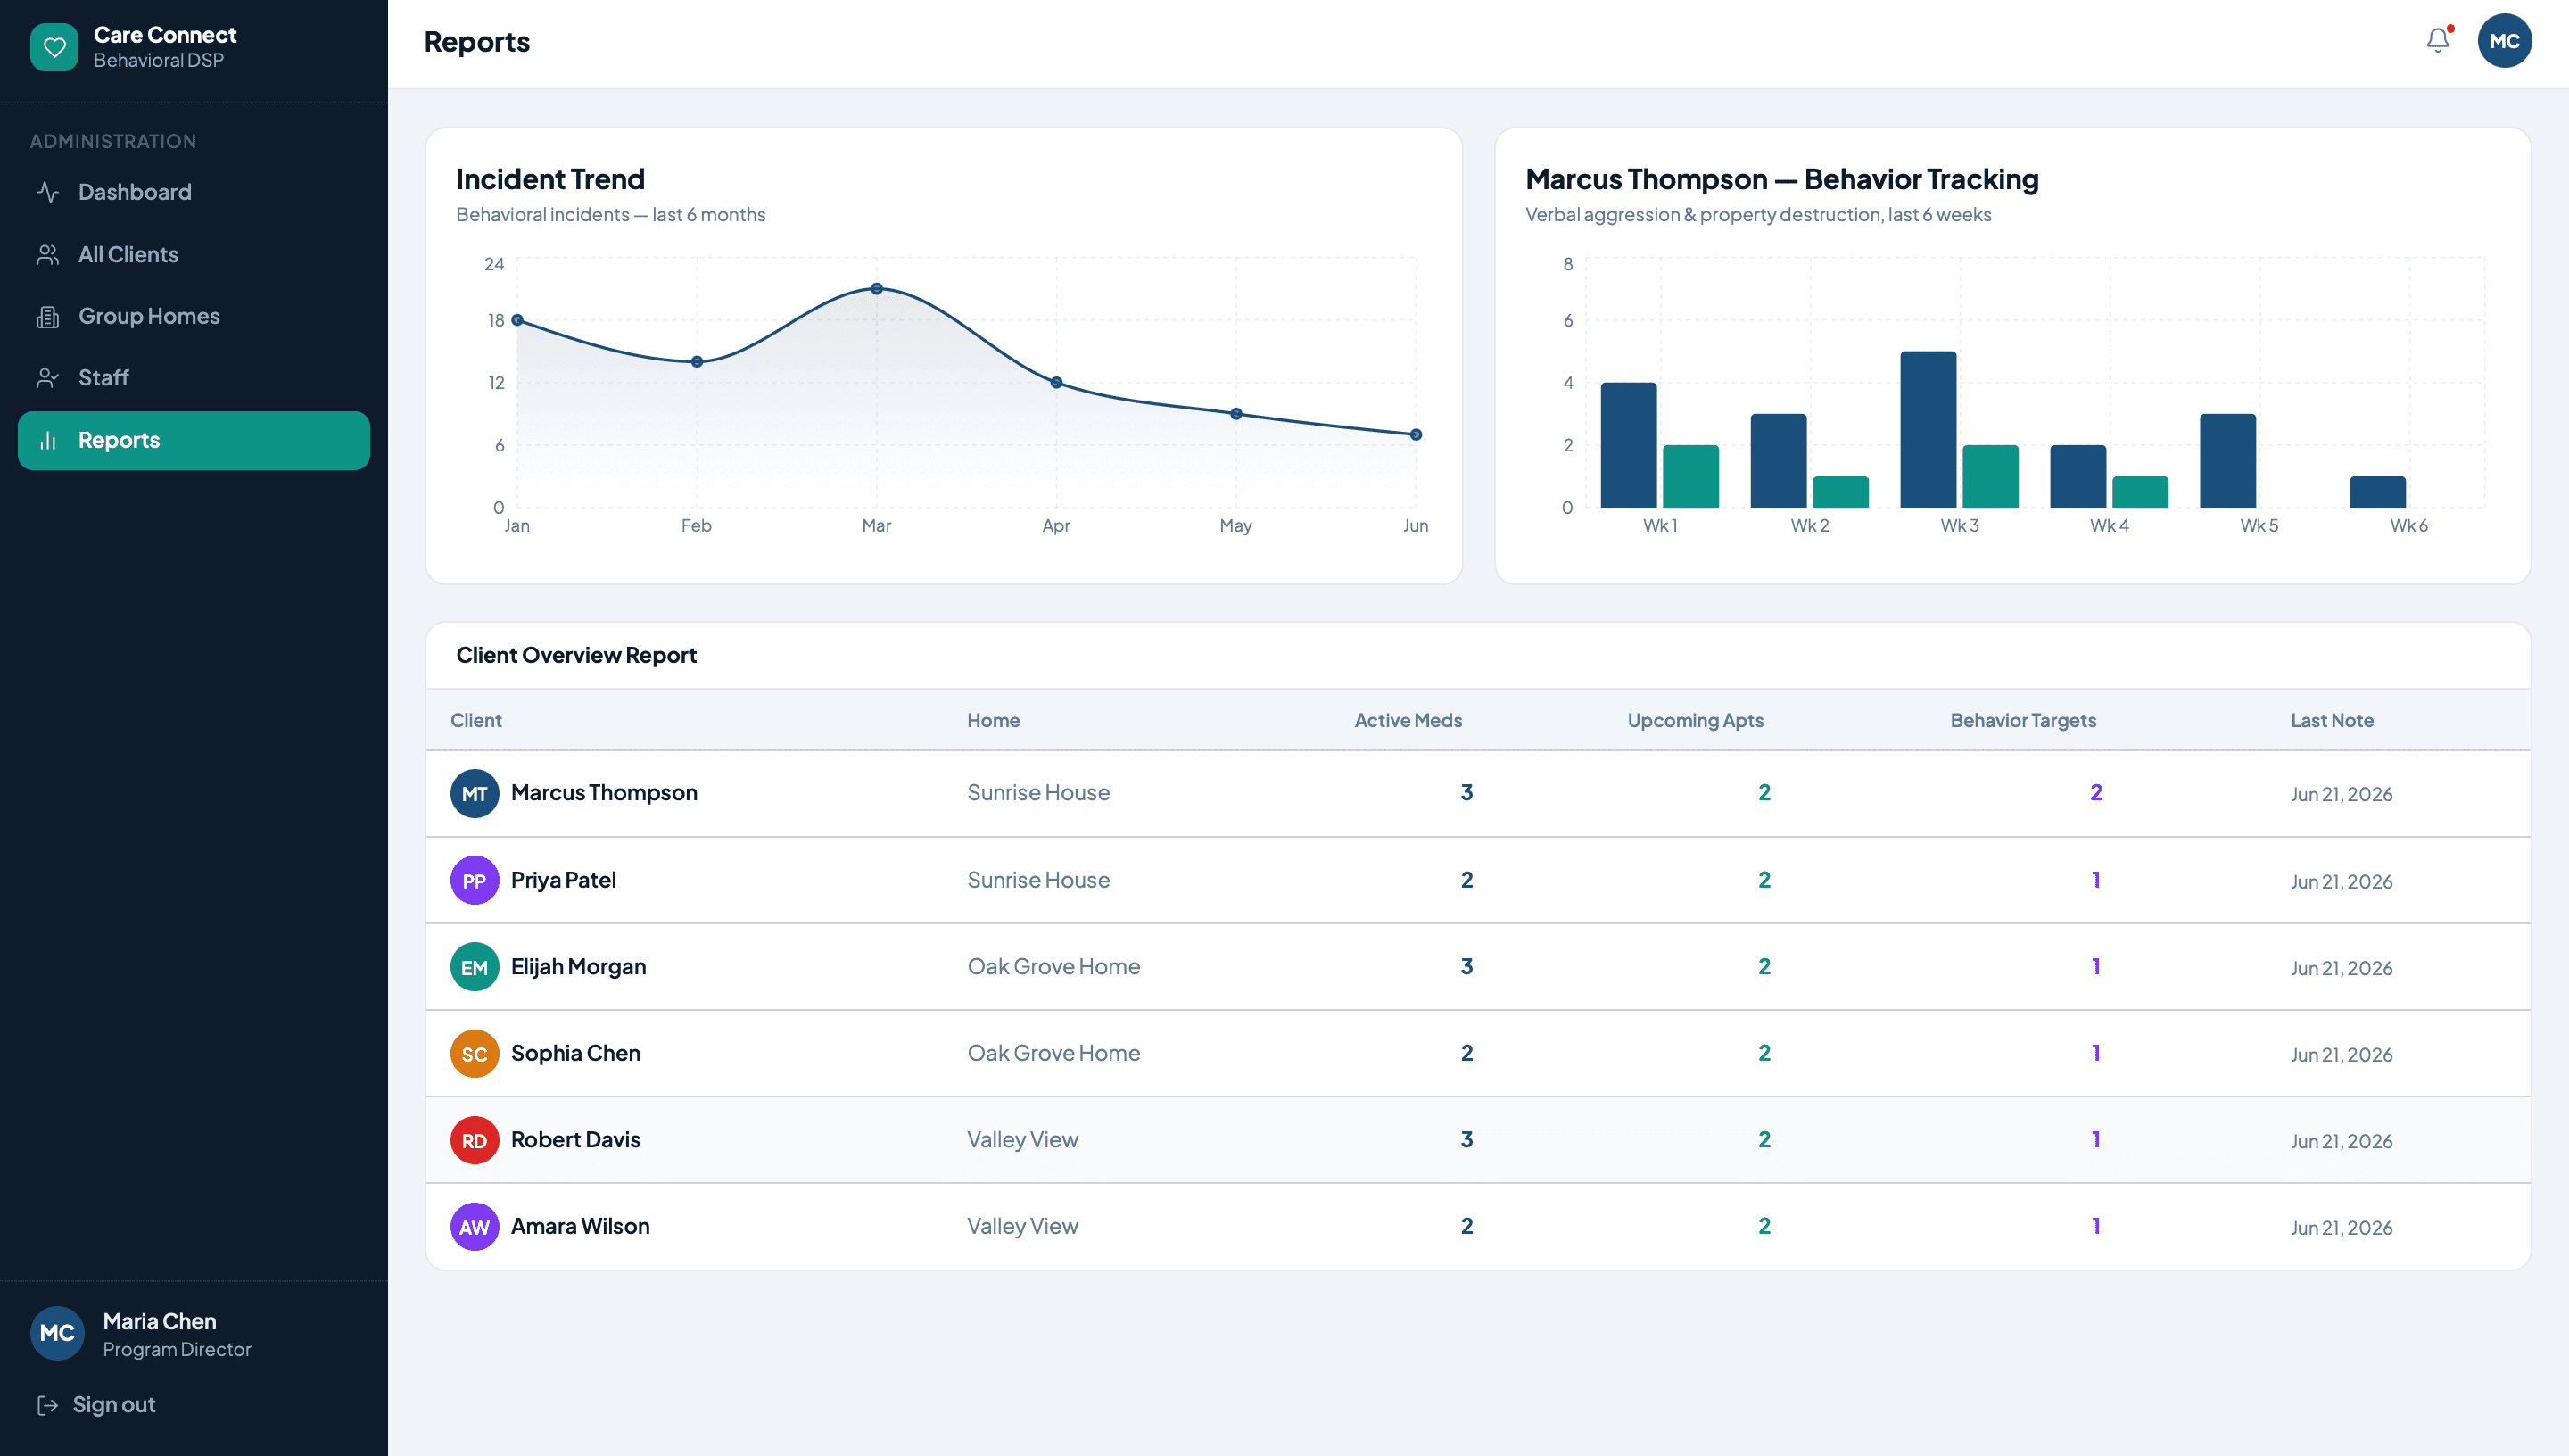Screen dimensions: 2569x1456
Task: Open the Staff section
Action: coord(194,378)
